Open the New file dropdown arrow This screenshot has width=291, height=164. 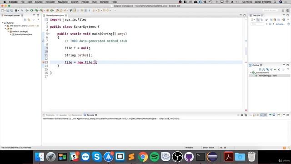[5, 10]
